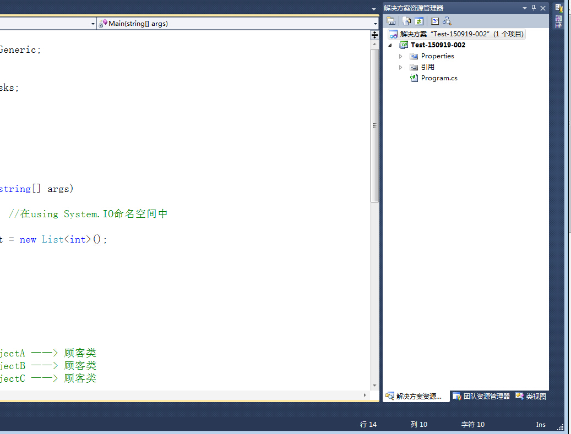Click the List<int>() code text
Image resolution: width=571 pixels, height=434 pixels.
[74, 239]
